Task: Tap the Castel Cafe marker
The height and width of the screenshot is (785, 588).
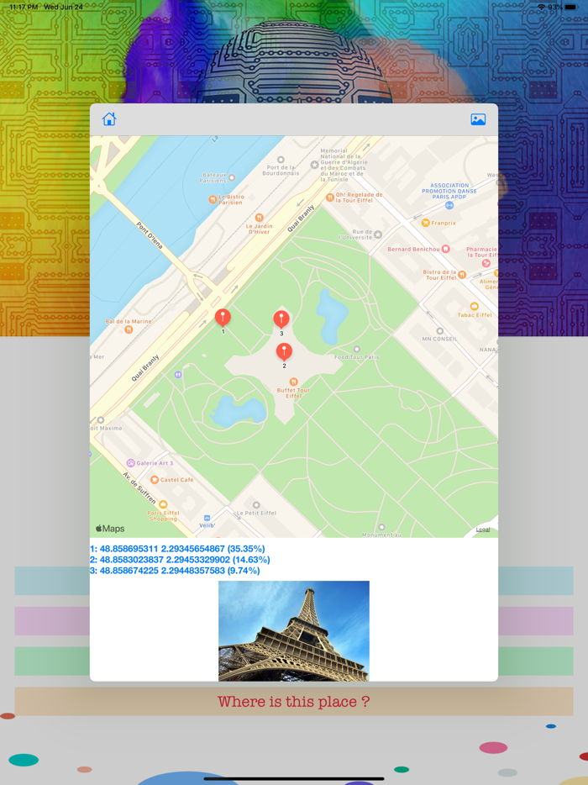Action: click(155, 480)
